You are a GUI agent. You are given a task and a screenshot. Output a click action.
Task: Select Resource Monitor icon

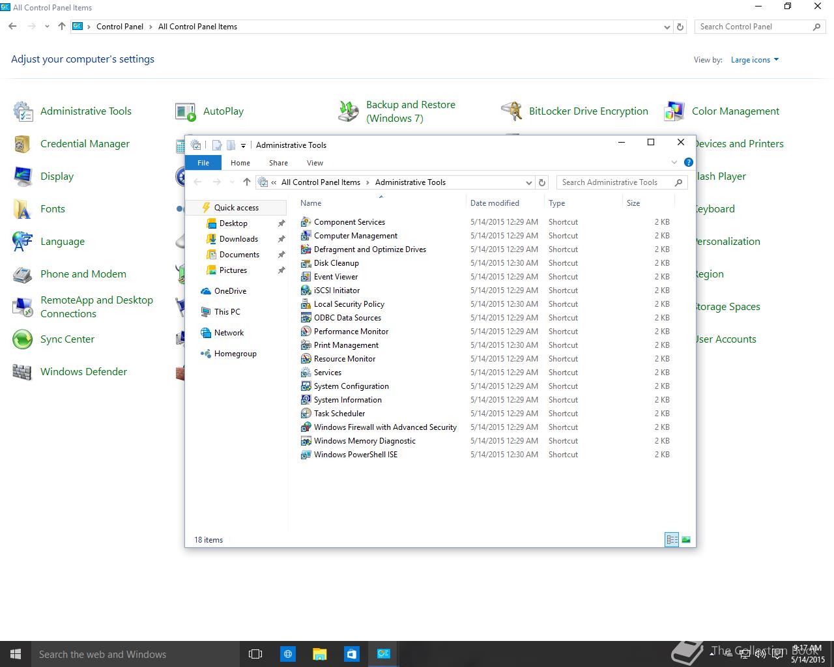click(x=306, y=359)
